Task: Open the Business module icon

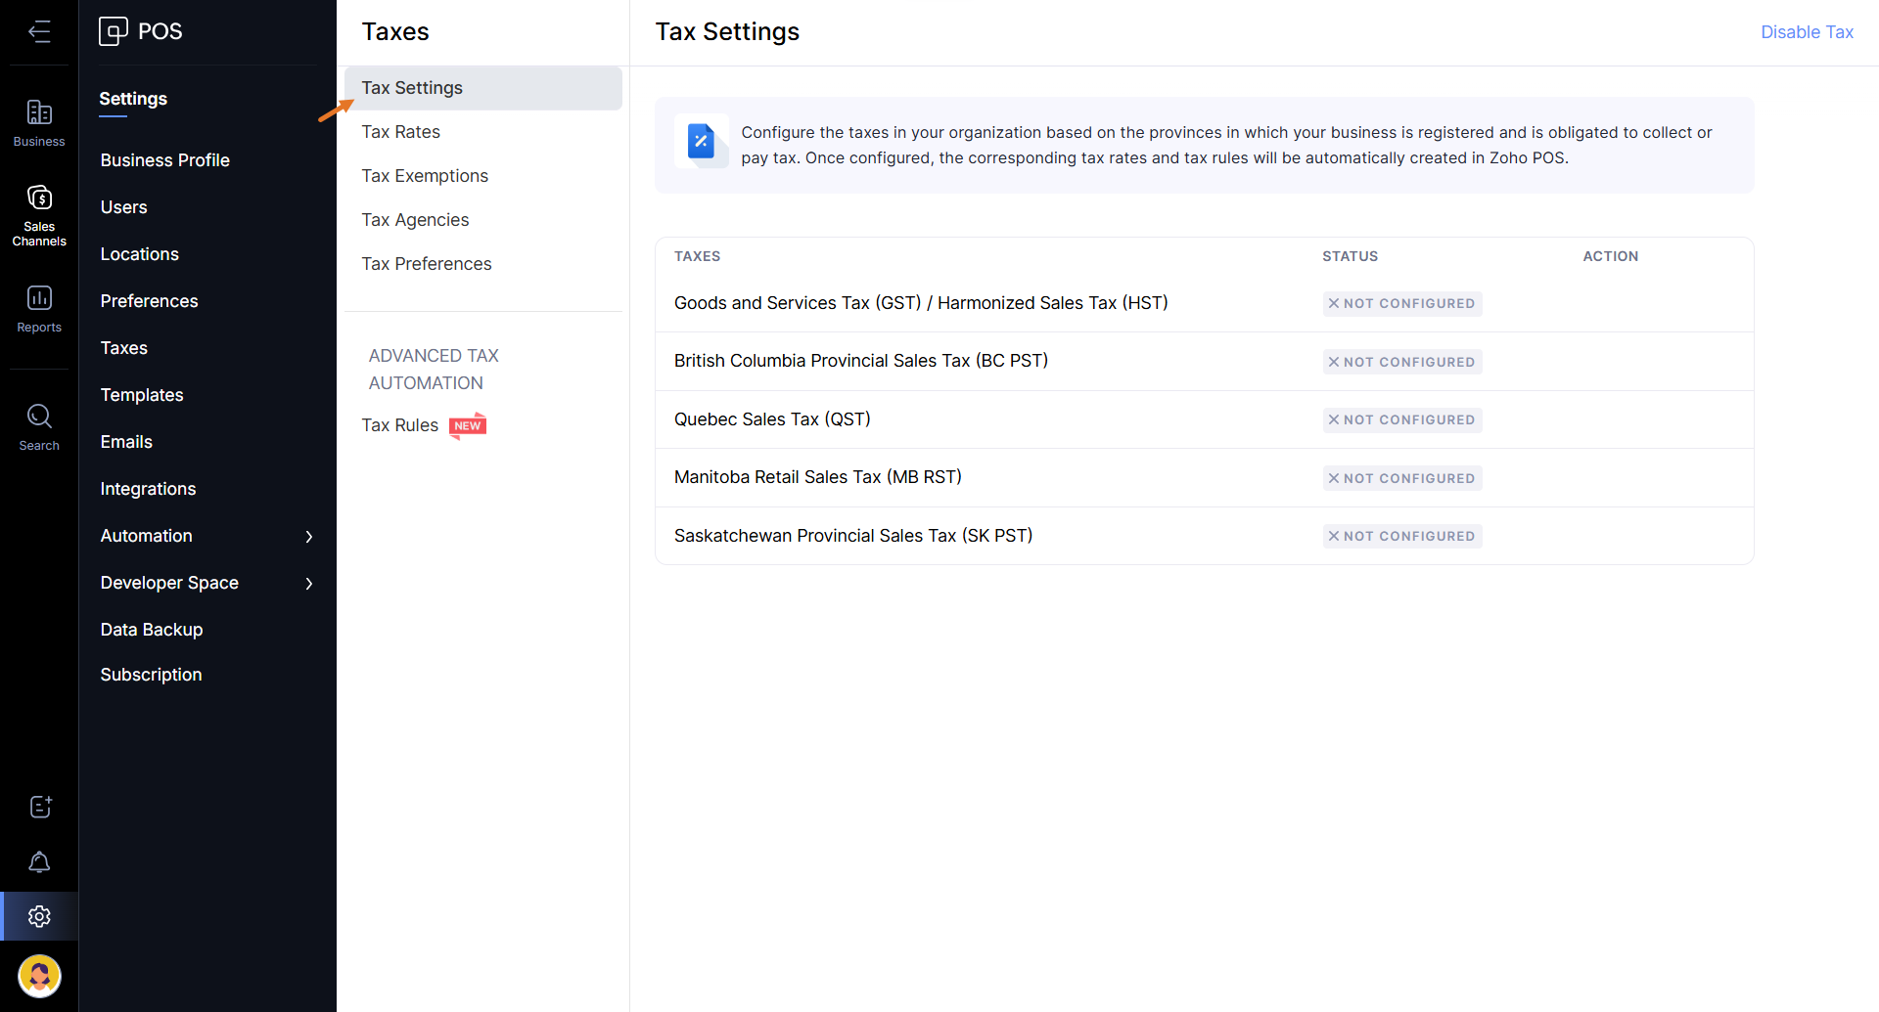Action: point(39,123)
